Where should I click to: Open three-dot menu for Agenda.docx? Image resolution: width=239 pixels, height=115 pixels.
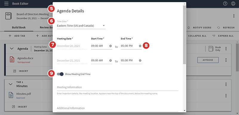tap(226, 60)
